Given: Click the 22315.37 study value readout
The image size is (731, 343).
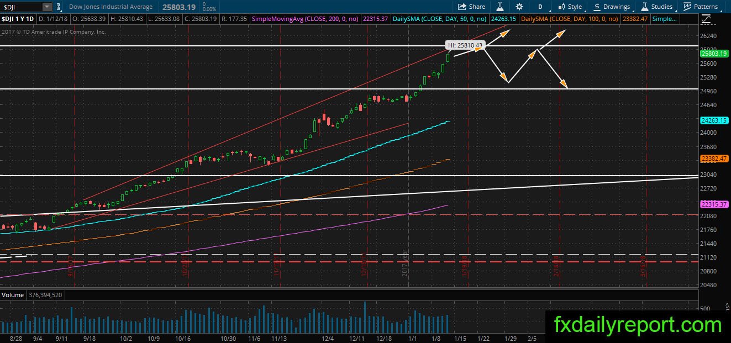Looking at the screenshot, I should (375, 19).
